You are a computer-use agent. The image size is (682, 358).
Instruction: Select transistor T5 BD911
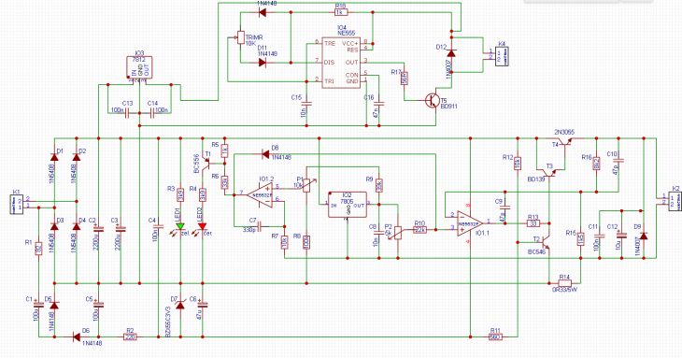[433, 101]
